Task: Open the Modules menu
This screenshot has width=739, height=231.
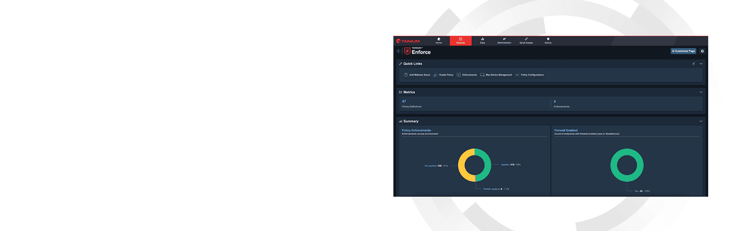Action: tap(461, 41)
